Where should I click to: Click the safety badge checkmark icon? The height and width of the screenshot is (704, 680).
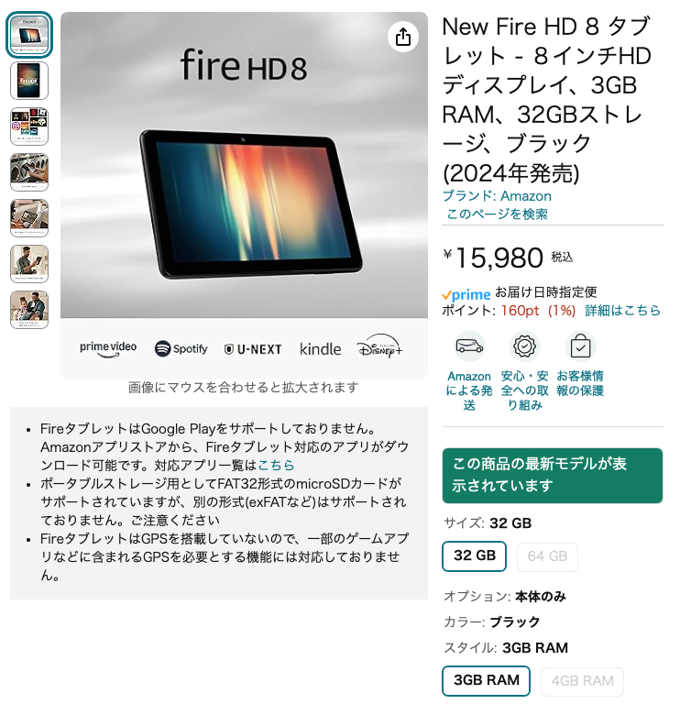point(524,346)
